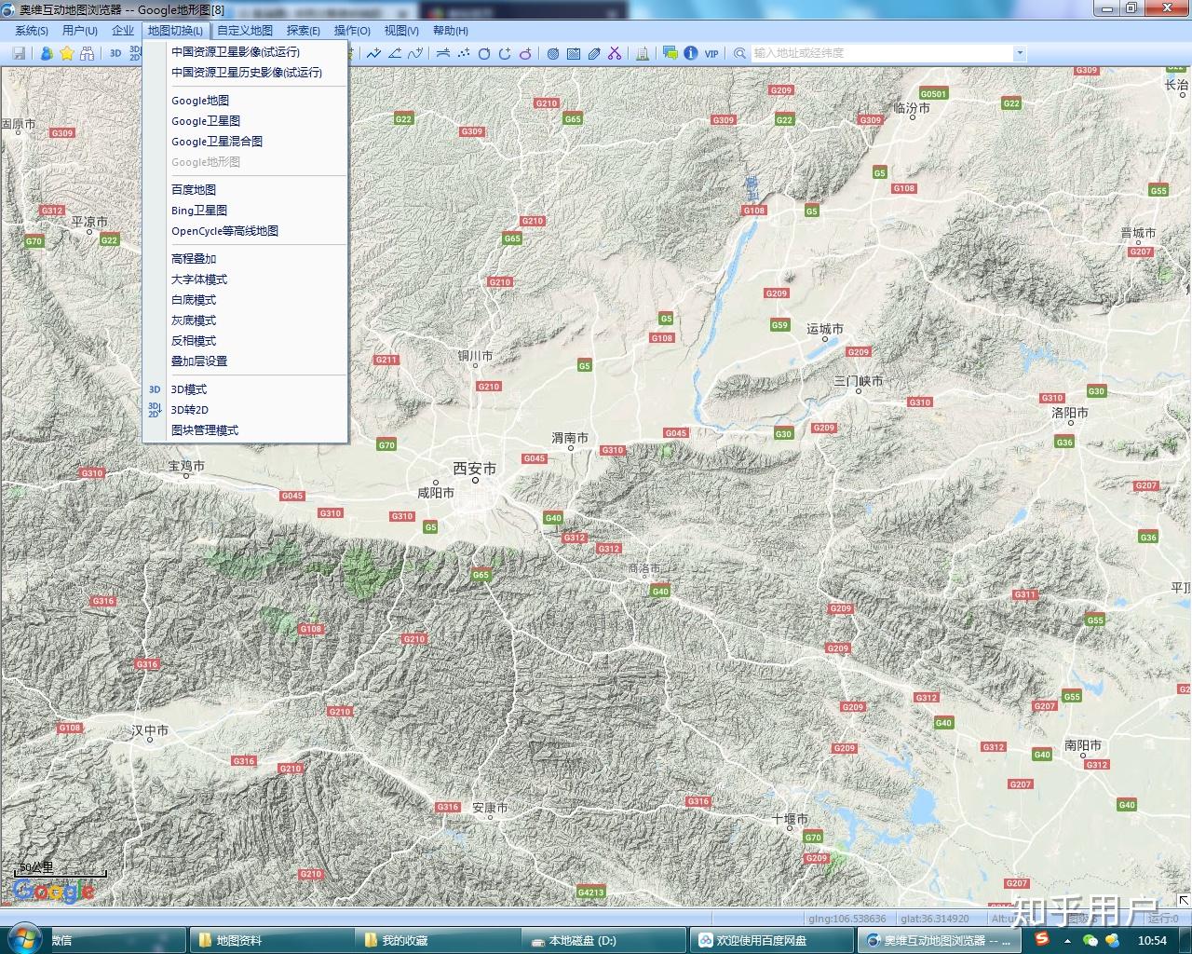Click the yellow star favorites icon
Image resolution: width=1192 pixels, height=954 pixels.
67,53
